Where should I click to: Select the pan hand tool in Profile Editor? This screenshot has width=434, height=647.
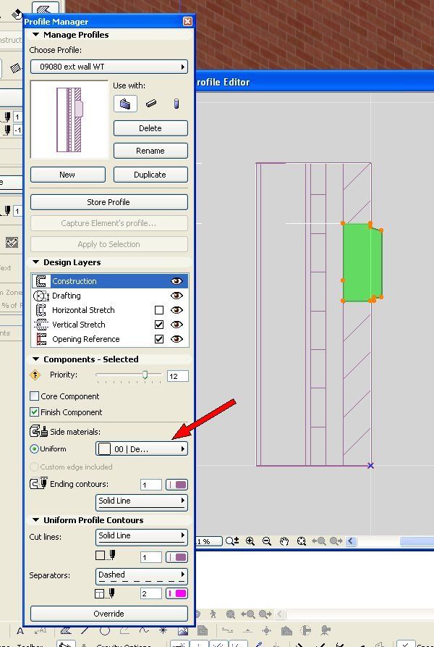284,541
